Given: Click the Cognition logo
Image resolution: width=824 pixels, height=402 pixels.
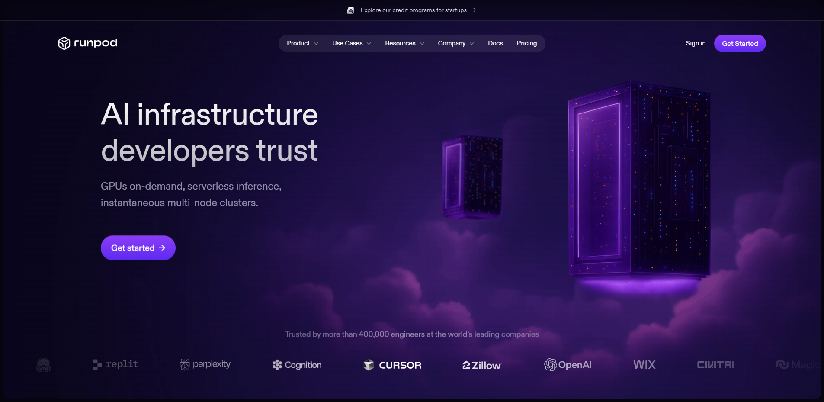Looking at the screenshot, I should [x=297, y=365].
